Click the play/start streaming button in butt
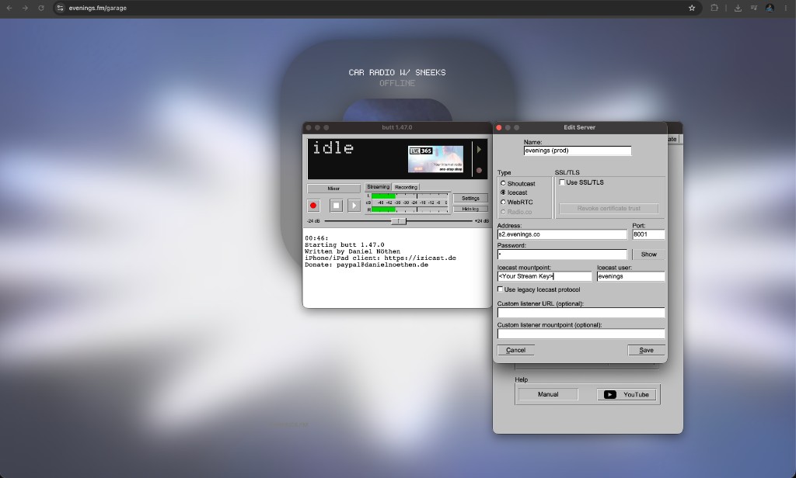This screenshot has height=478, width=796. pyautogui.click(x=354, y=206)
